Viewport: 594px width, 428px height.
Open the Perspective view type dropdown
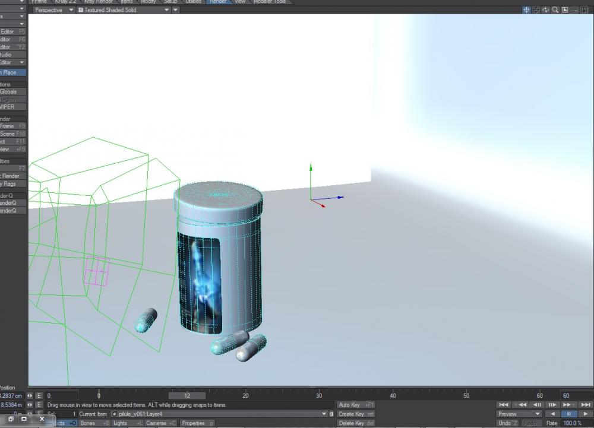pos(54,10)
